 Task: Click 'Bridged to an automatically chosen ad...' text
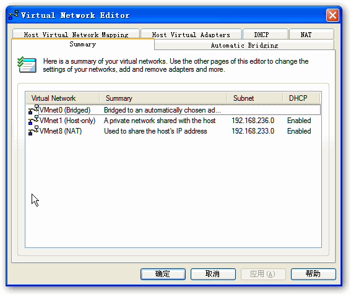[x=162, y=110]
